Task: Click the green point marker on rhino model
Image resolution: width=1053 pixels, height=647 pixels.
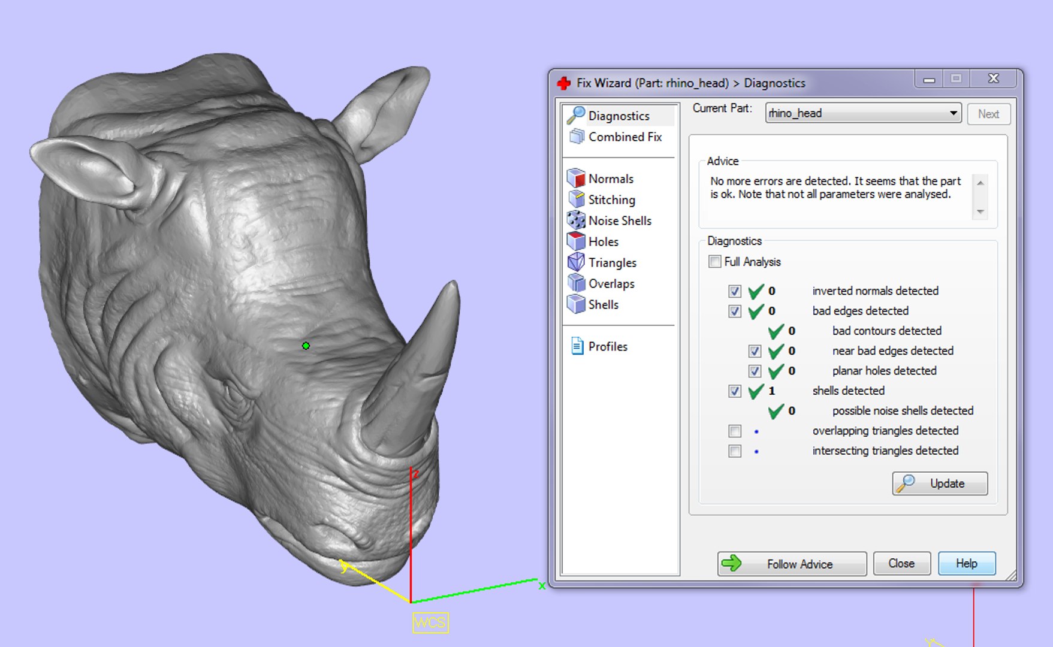Action: pyautogui.click(x=306, y=346)
